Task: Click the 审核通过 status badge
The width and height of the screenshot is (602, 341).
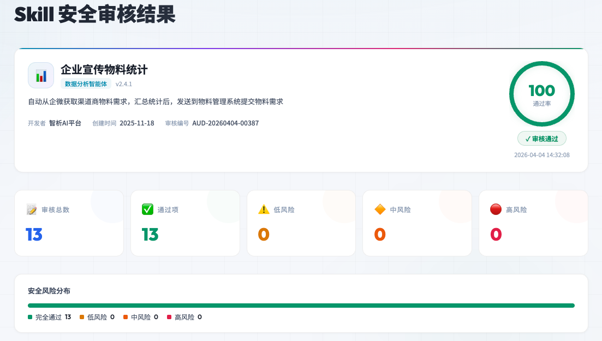Action: point(541,139)
